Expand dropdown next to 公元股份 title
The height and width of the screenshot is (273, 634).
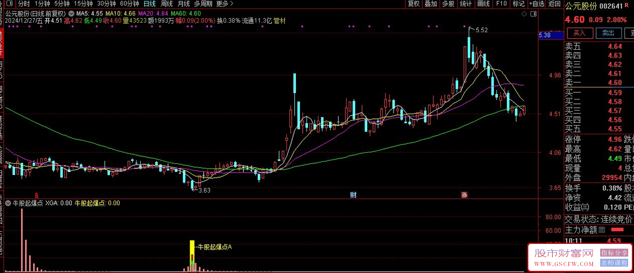[71, 13]
